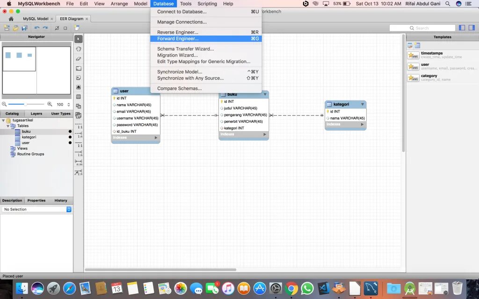Select the image insertion tool
Viewport: 479px width, 299px height.
click(x=79, y=87)
